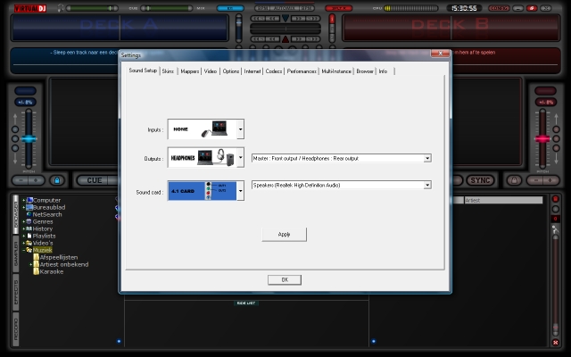Switch to the Video tab
571x357 pixels.
(211, 71)
